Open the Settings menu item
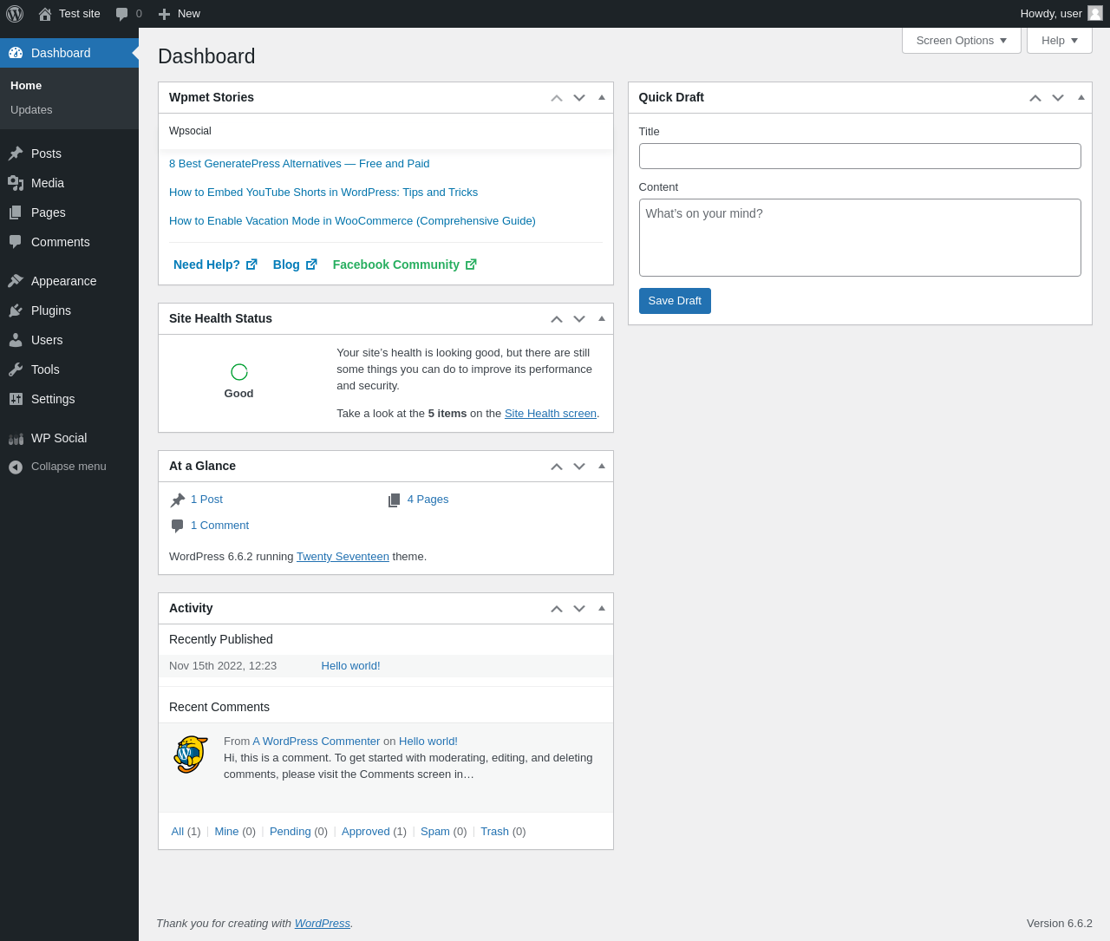This screenshot has height=941, width=1110. [x=53, y=399]
